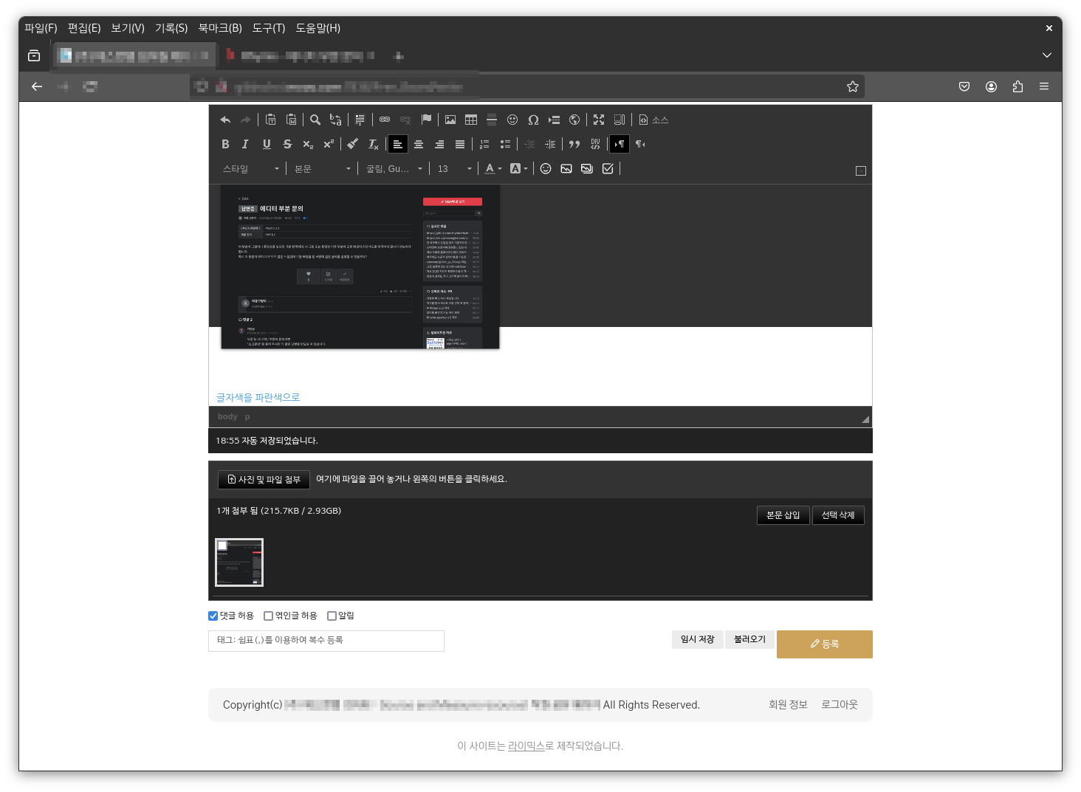Screen dimensions: 1081x792
Task: Enable the 알림 checkbox
Action: (332, 616)
